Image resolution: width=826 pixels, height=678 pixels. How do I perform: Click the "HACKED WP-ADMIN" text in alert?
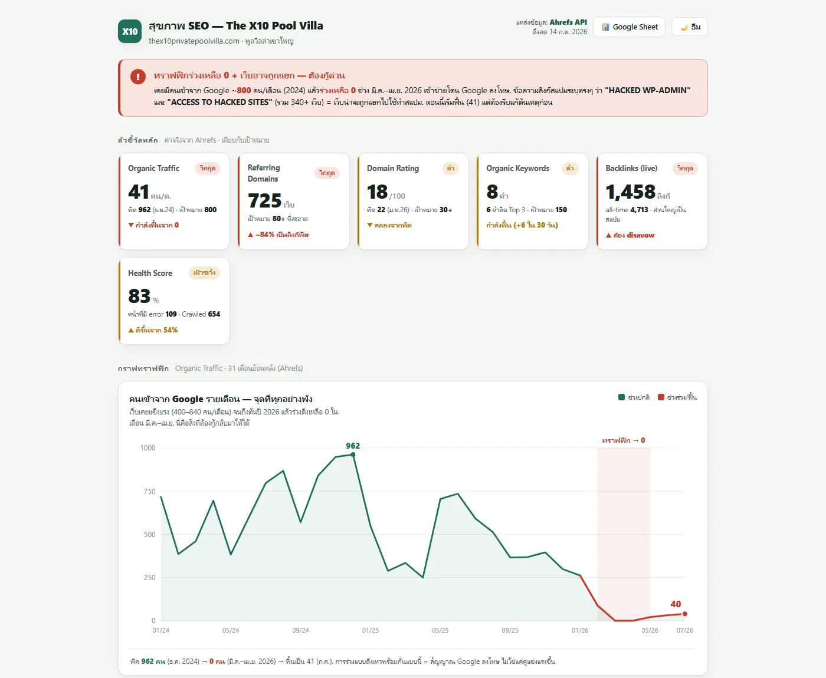pos(648,90)
